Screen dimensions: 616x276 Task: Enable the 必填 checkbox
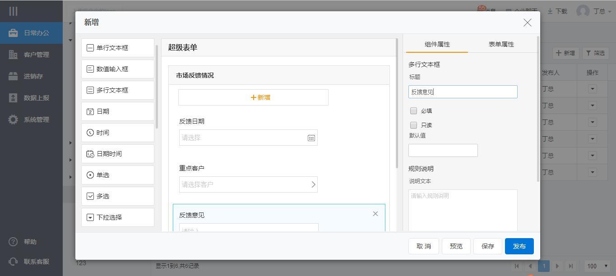(x=413, y=110)
